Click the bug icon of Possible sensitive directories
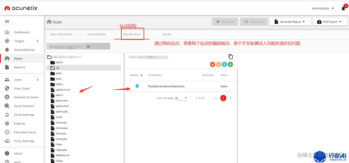Viewport: 349px width, 163px height. point(137,86)
